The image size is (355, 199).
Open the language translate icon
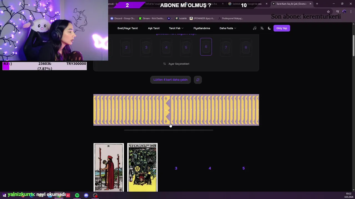tap(262, 28)
